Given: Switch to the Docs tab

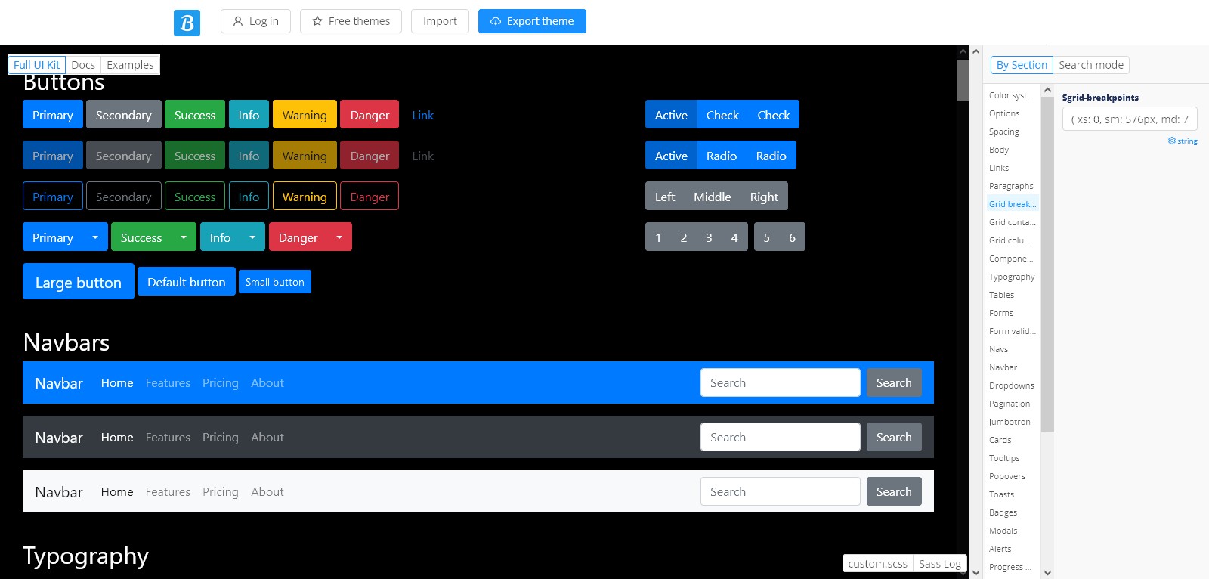Looking at the screenshot, I should click(x=83, y=65).
